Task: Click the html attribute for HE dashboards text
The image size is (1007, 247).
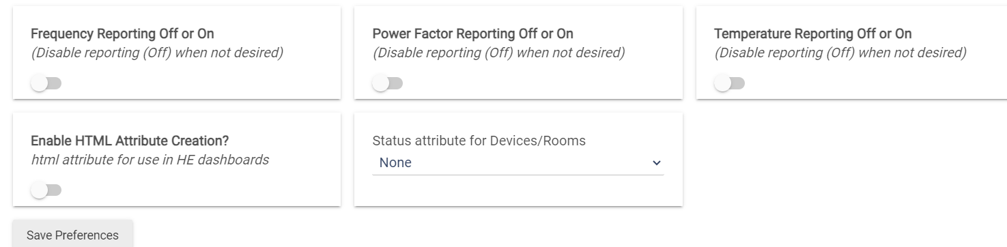Action: pos(150,160)
